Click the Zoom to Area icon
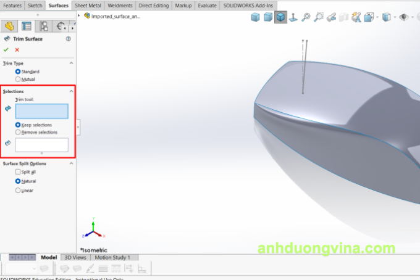The width and height of the screenshot is (420, 280). 319,17
